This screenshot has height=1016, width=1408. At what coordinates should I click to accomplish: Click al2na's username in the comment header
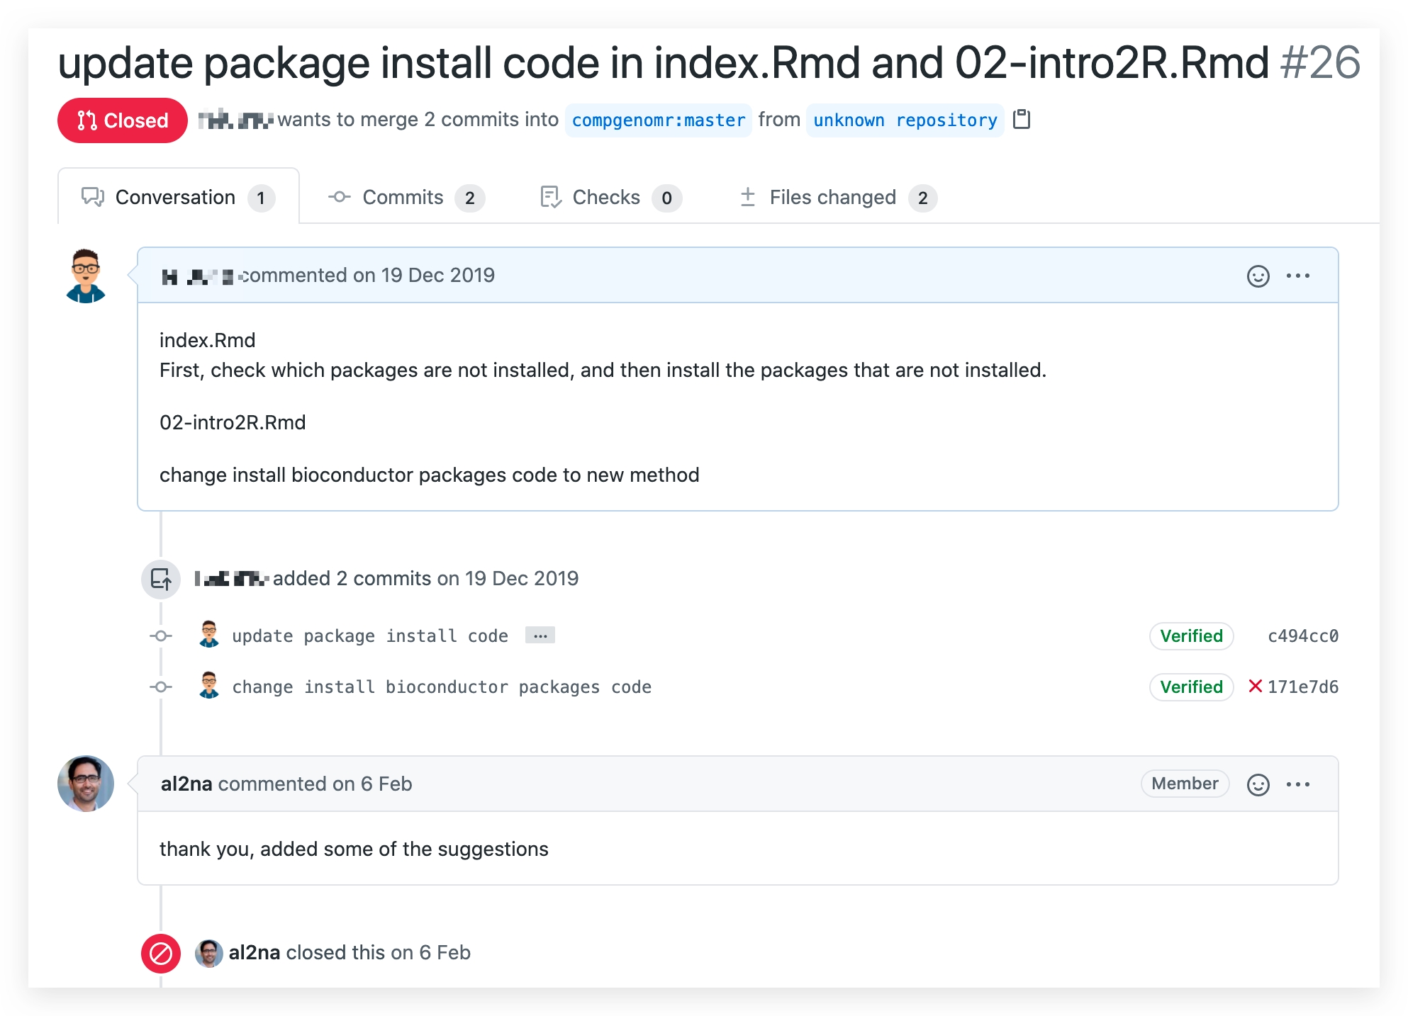(x=186, y=784)
